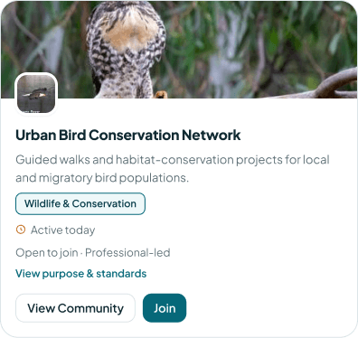Click the dot separator between join details
The width and height of the screenshot is (358, 338).
click(x=81, y=253)
